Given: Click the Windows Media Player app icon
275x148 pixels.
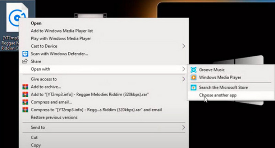Looking at the screenshot, I should click(x=194, y=77).
